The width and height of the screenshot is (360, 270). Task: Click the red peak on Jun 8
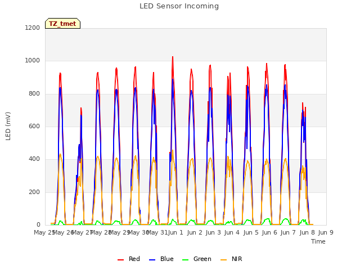(x=303, y=103)
